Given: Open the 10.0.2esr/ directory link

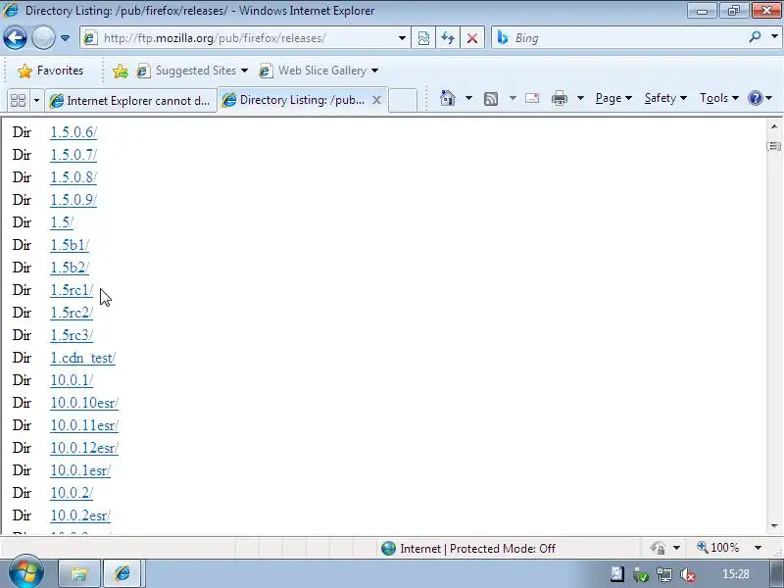Looking at the screenshot, I should (80, 515).
